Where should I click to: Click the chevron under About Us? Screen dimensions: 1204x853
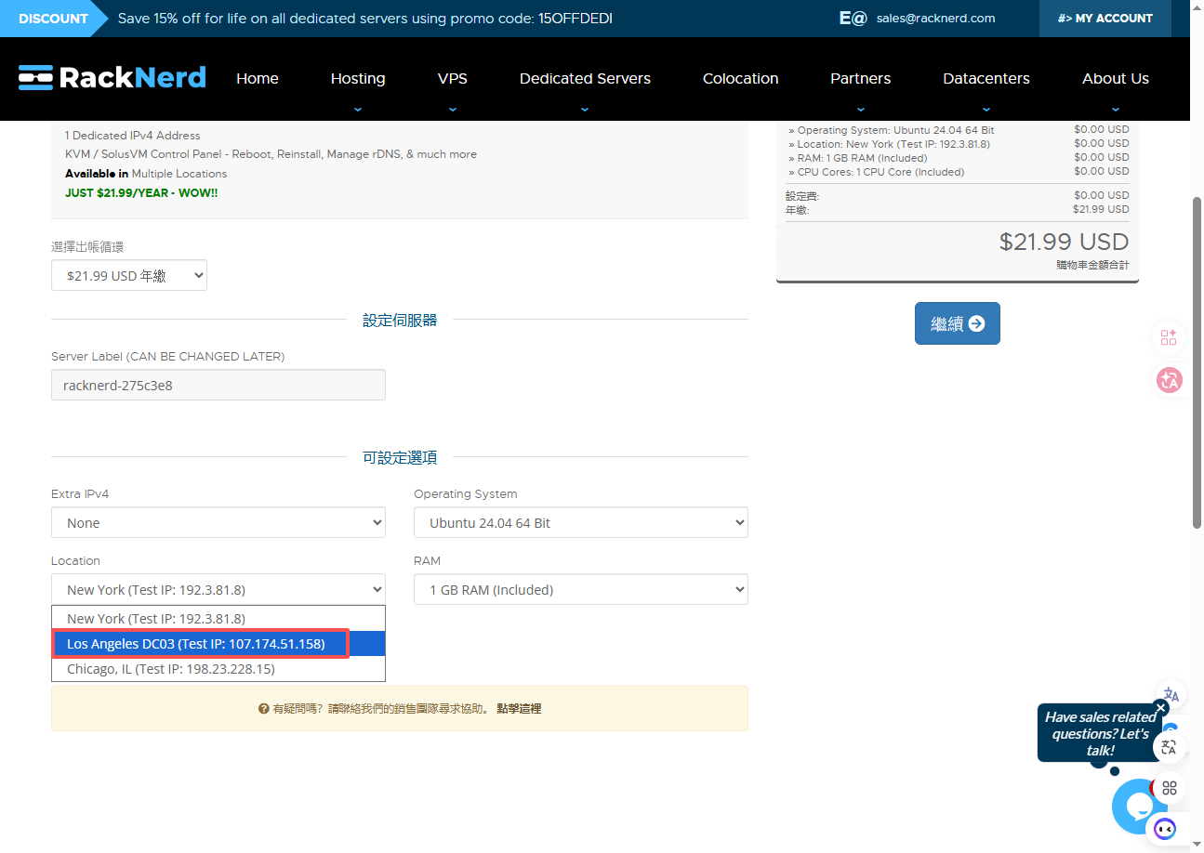(1116, 109)
